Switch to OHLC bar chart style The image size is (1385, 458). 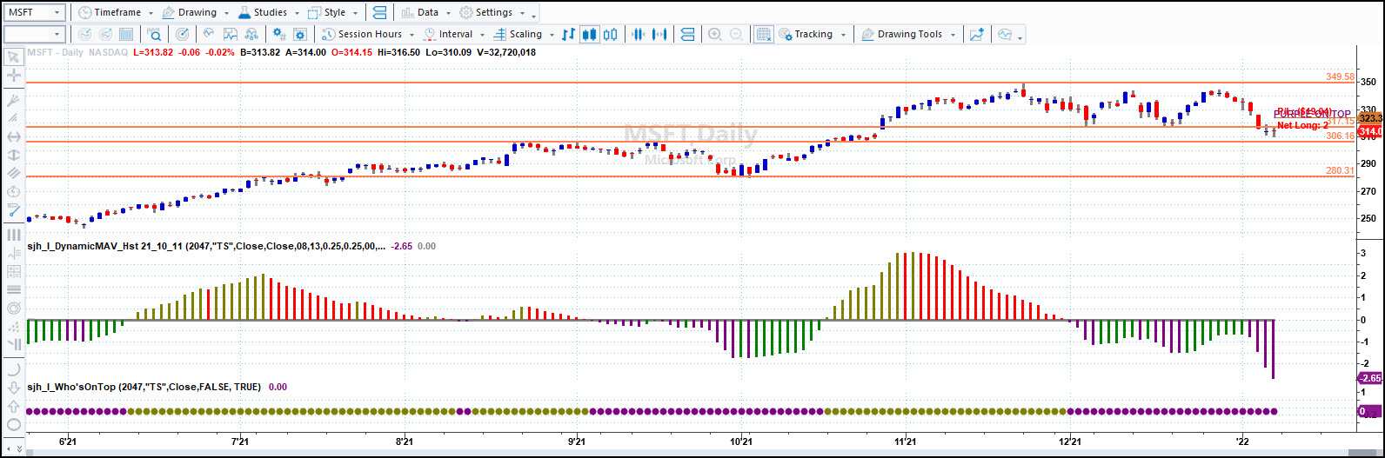point(569,35)
